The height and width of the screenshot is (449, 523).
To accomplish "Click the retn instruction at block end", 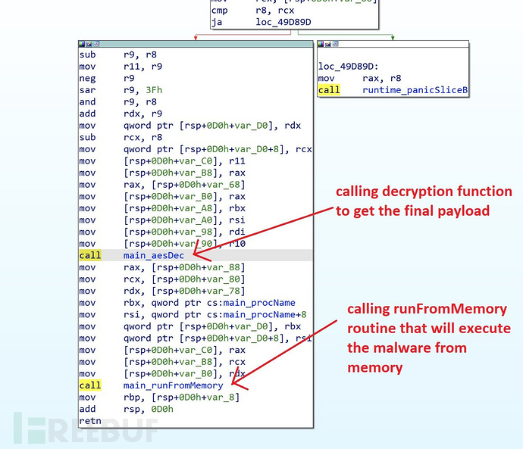I will (90, 421).
